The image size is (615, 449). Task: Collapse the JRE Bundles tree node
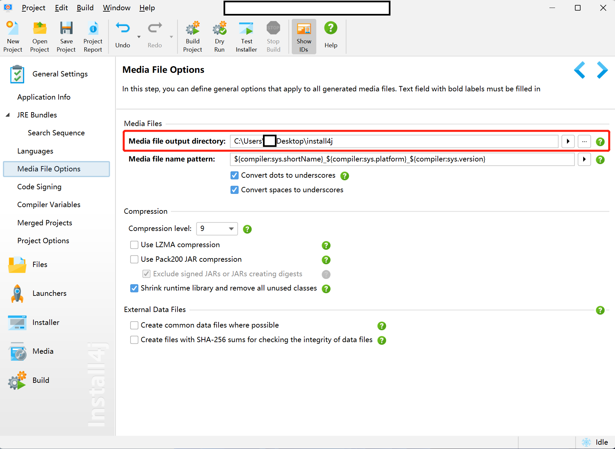(8, 115)
